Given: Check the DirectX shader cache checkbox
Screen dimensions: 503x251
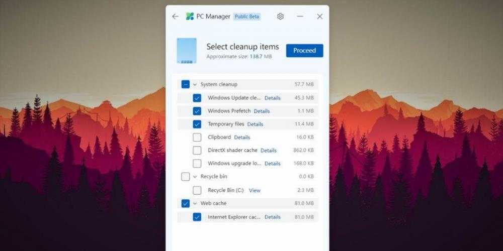Looking at the screenshot, I should (197, 150).
